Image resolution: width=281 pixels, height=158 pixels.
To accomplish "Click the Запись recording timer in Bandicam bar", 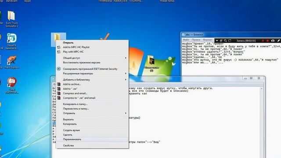I will pyautogui.click(x=246, y=41).
